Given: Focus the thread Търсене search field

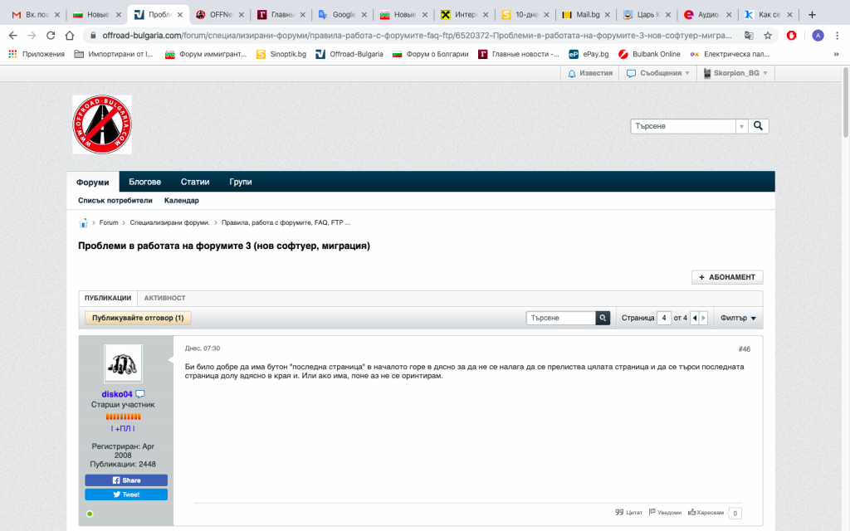Looking at the screenshot, I should pos(561,318).
